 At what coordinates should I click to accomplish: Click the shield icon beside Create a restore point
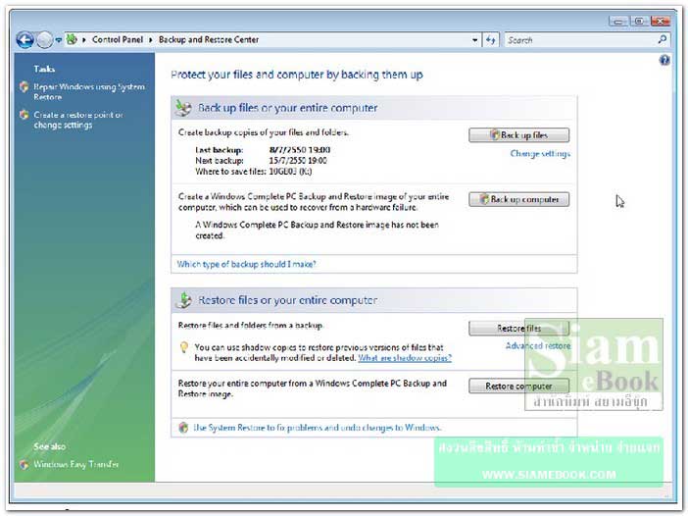25,115
